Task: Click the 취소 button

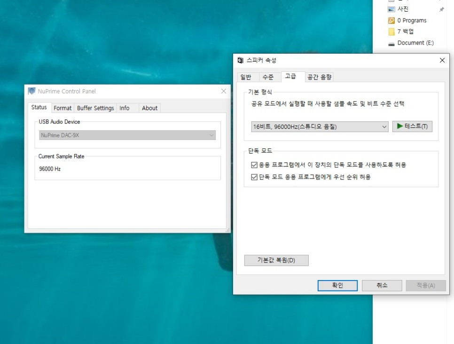Action: (382, 286)
